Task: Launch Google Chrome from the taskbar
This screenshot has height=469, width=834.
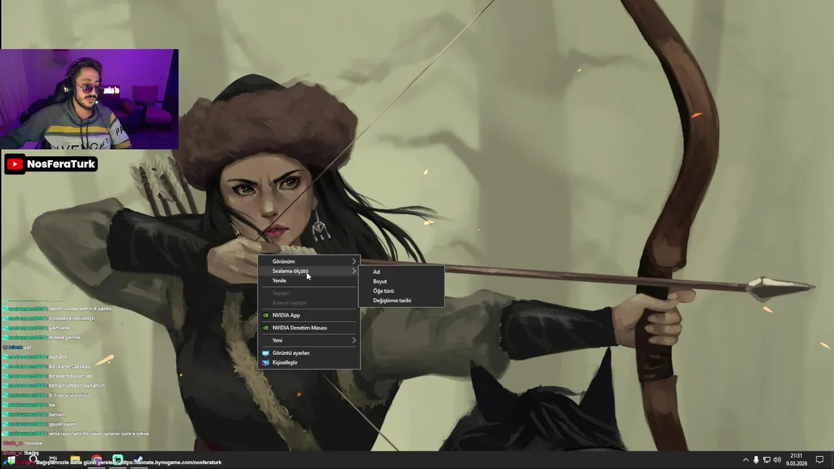Action: tap(96, 460)
